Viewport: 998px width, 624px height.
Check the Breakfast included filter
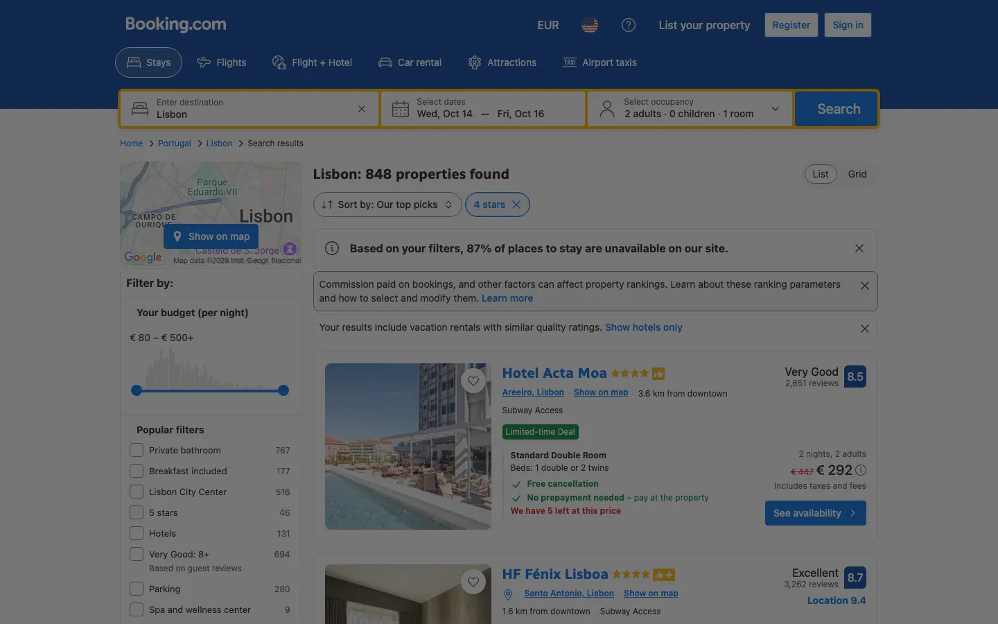[137, 471]
